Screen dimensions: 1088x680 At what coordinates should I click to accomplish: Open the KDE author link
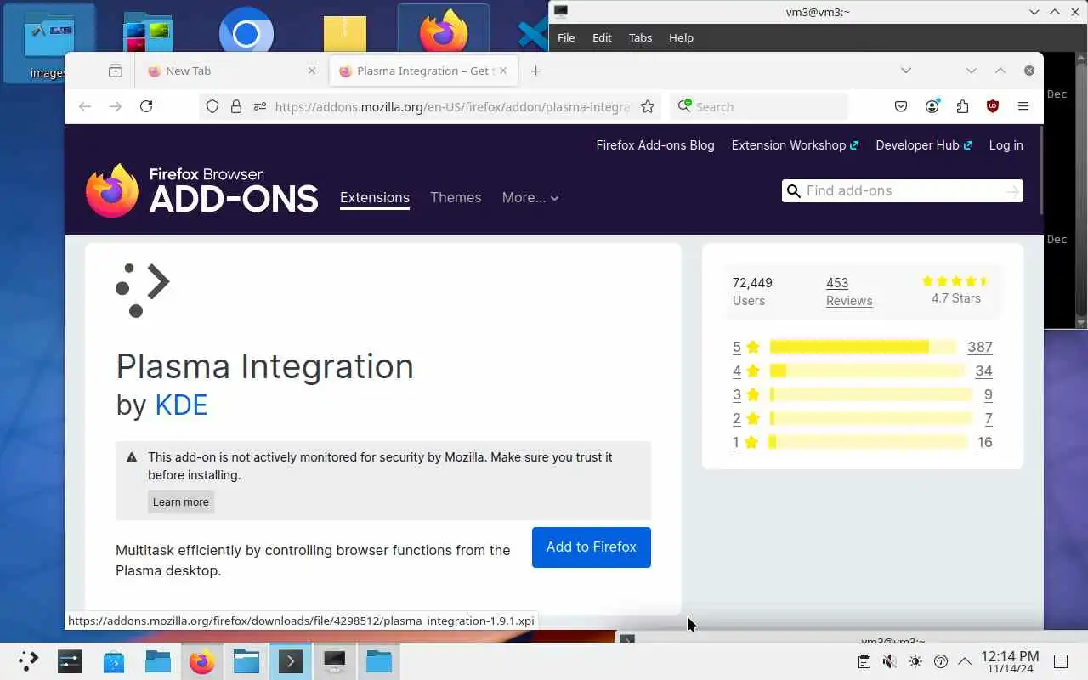[x=181, y=405]
